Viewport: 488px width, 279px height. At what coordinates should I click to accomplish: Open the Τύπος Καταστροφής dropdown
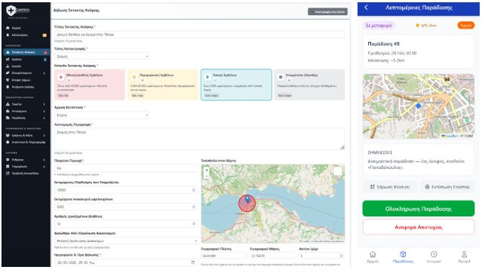102,57
